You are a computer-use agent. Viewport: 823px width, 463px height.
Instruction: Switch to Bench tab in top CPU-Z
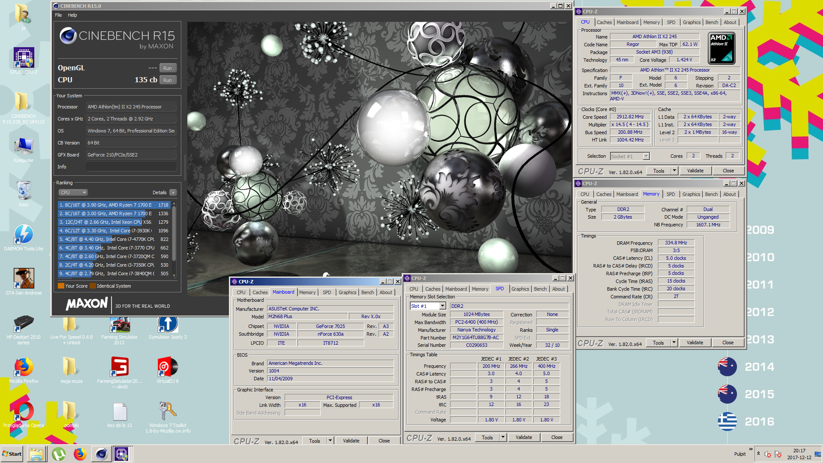pos(712,22)
